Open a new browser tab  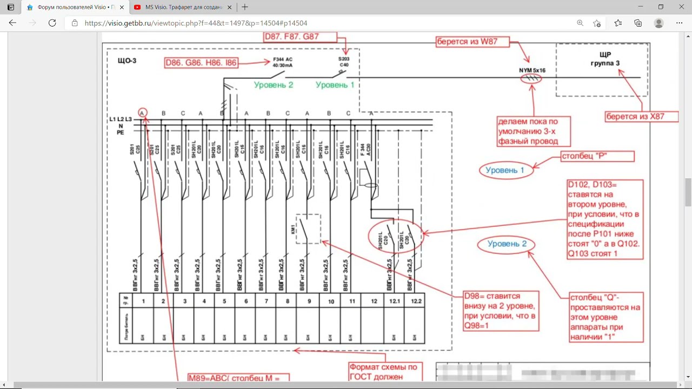[245, 7]
